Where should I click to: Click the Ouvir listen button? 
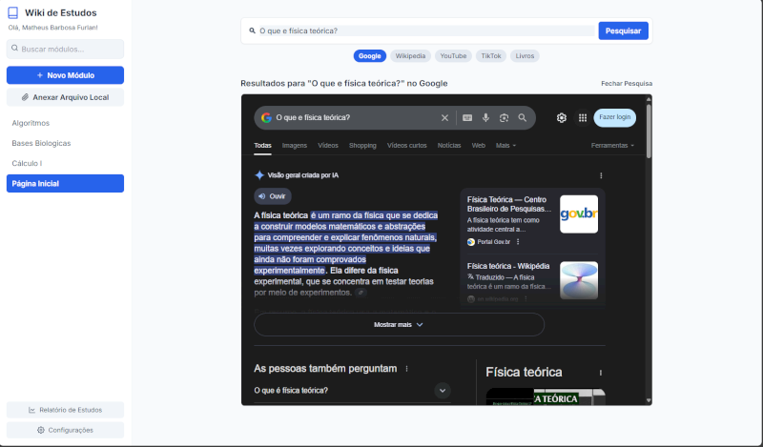tap(273, 196)
